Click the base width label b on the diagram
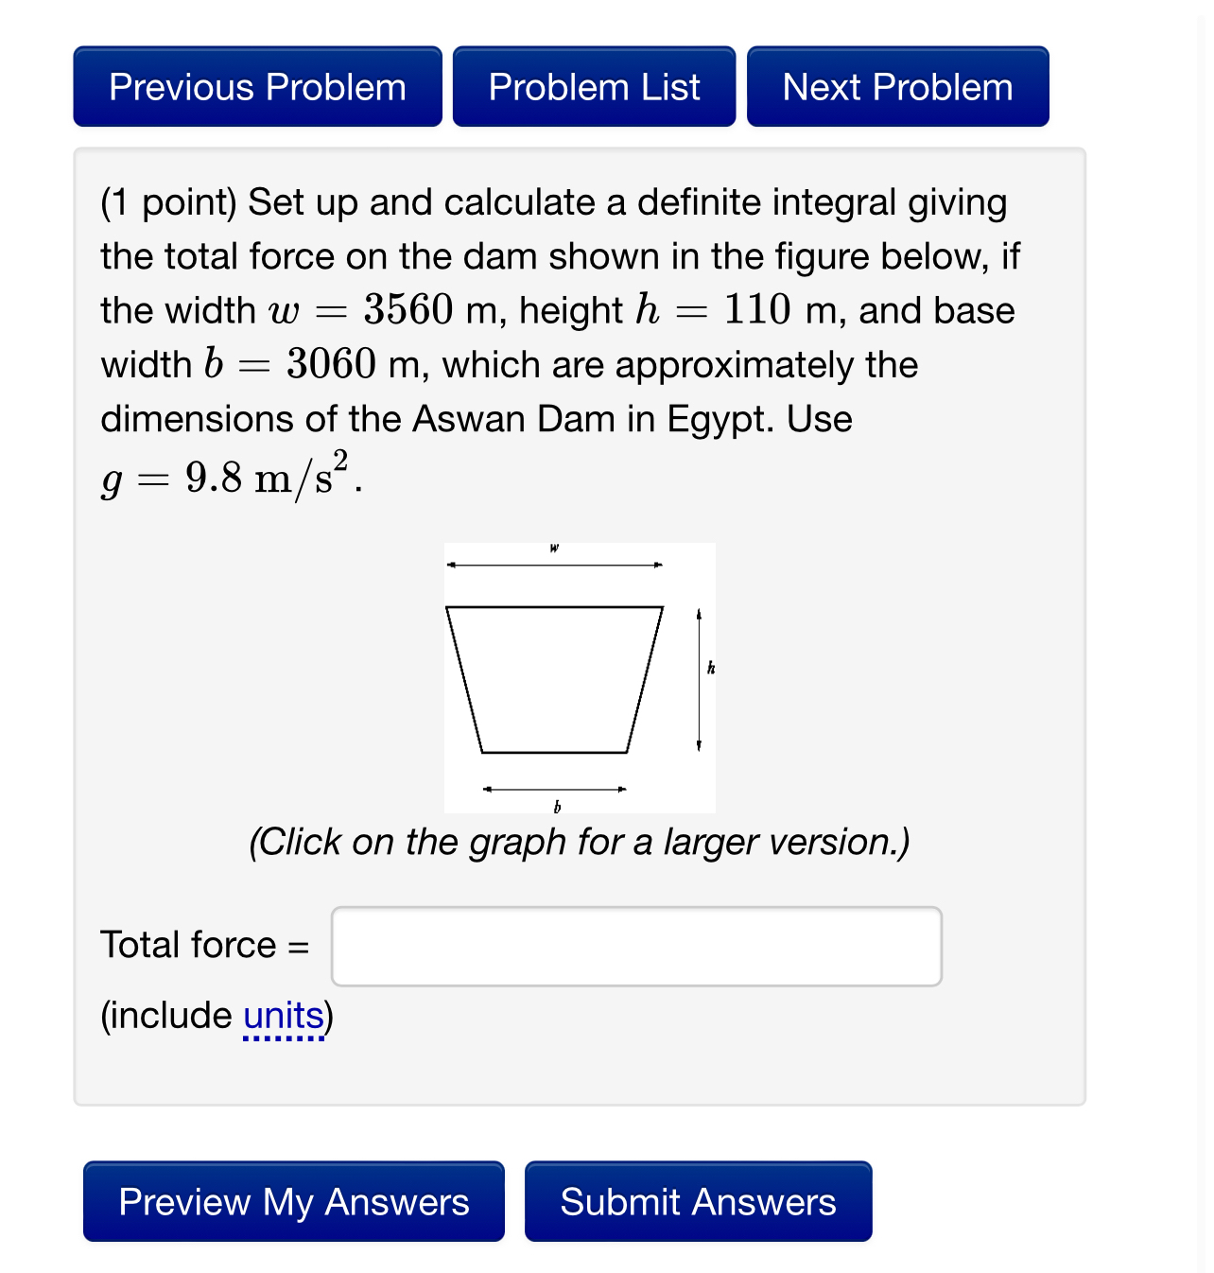The width and height of the screenshot is (1214, 1273). coord(557,807)
